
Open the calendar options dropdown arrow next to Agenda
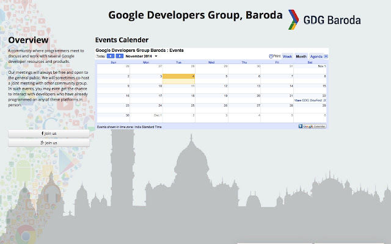click(326, 57)
